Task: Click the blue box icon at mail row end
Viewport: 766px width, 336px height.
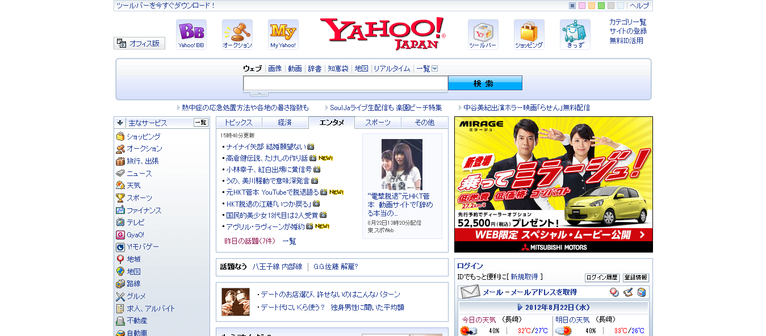Action: (642, 292)
